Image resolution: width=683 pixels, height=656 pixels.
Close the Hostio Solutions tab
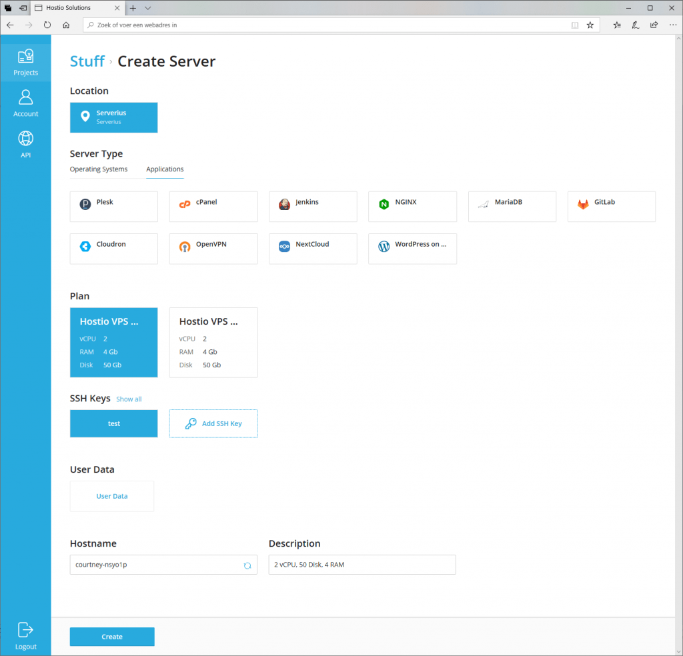tap(117, 8)
